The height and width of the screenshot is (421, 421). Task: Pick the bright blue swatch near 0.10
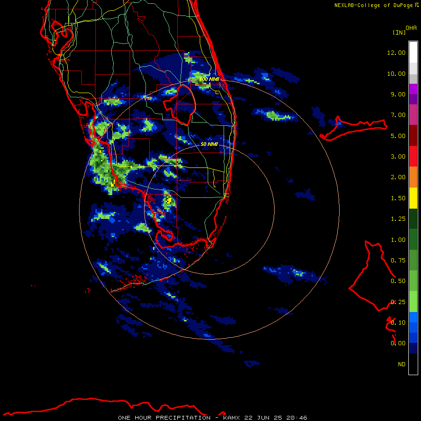tap(413, 317)
